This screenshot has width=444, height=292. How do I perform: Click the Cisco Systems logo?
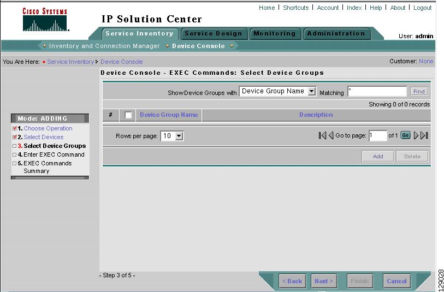point(45,19)
